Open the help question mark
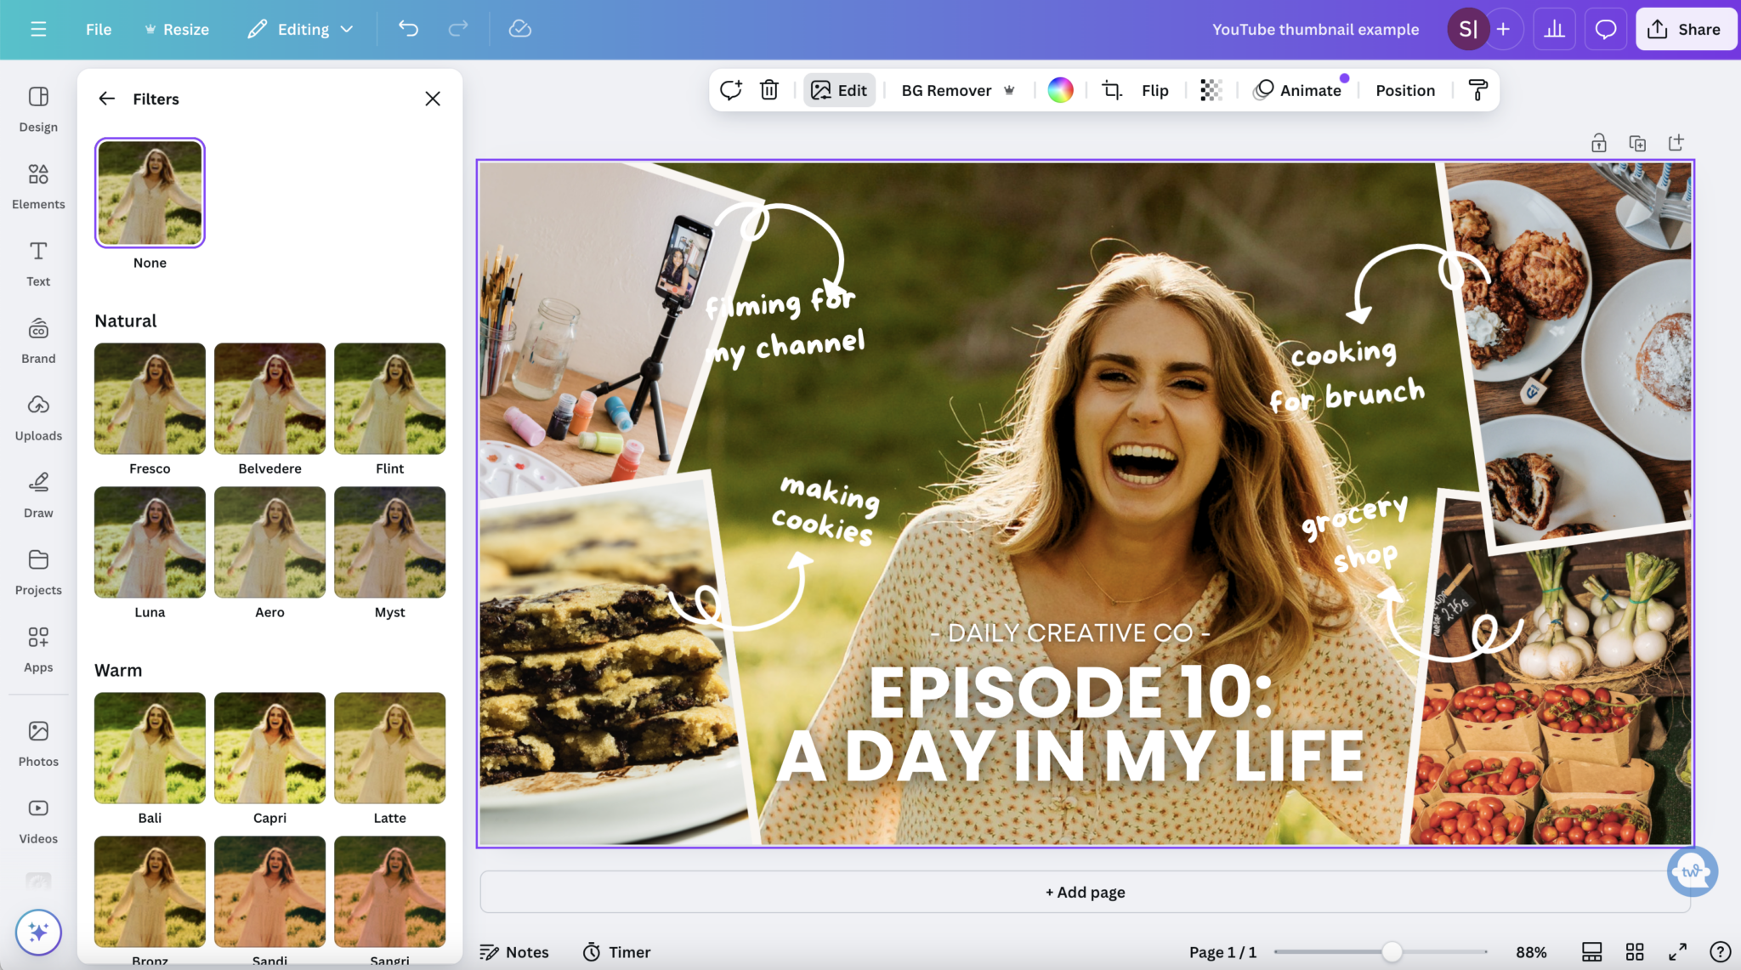The width and height of the screenshot is (1741, 970). click(x=1720, y=952)
